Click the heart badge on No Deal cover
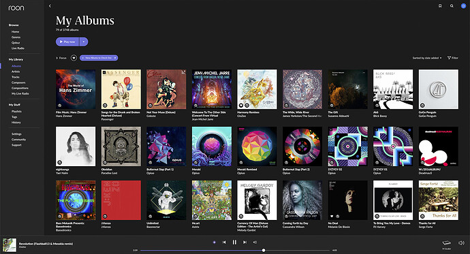The height and width of the screenshot is (254, 470). (332, 217)
